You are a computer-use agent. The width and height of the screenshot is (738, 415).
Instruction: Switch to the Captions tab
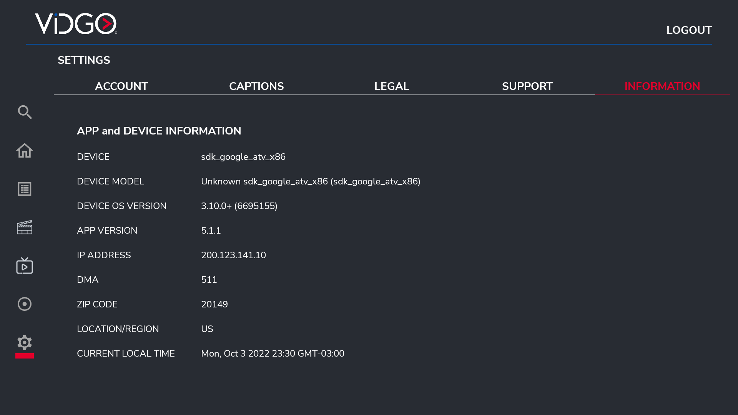(256, 86)
